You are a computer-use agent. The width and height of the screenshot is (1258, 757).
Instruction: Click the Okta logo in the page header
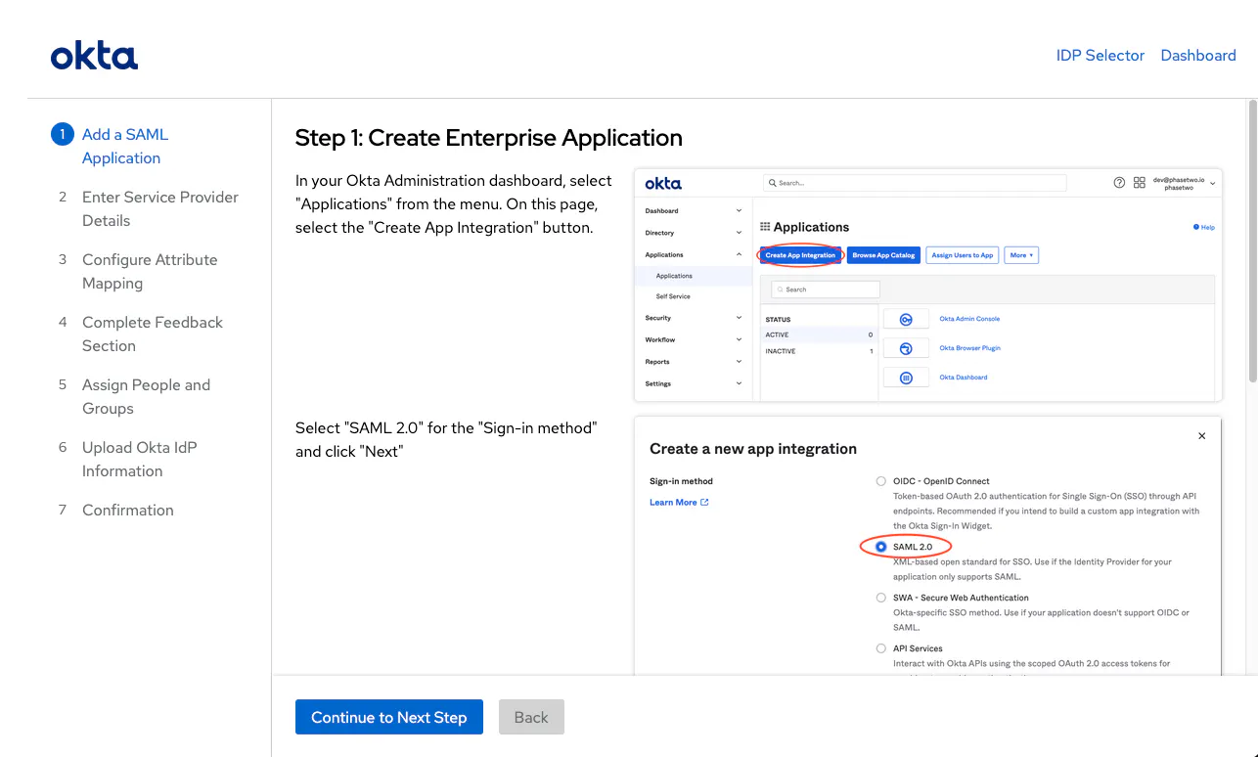click(x=94, y=56)
